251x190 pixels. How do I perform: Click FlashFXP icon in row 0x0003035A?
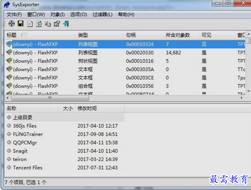9,69
